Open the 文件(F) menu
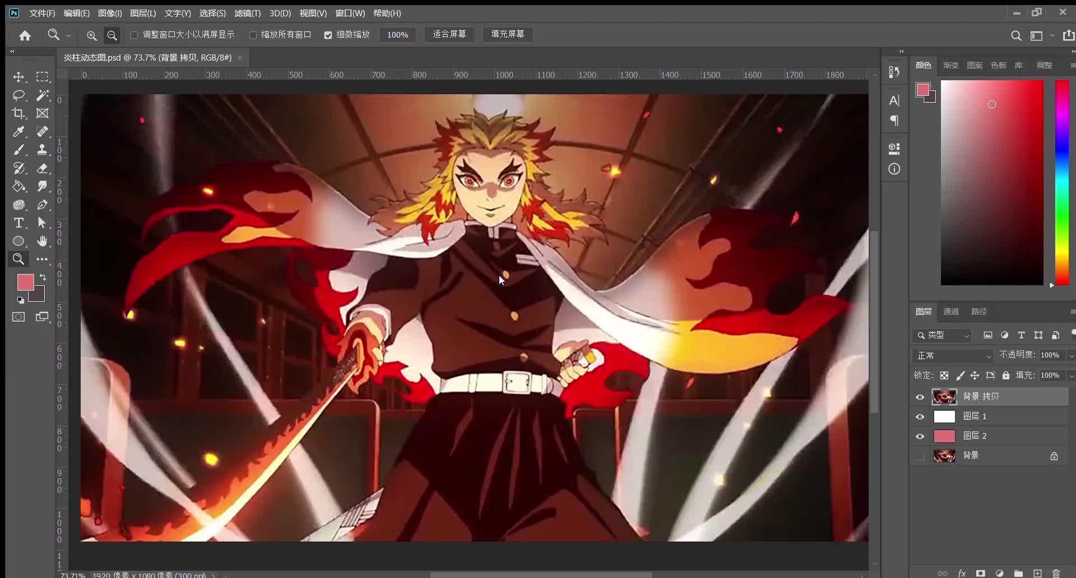The height and width of the screenshot is (578, 1076). tap(42, 13)
